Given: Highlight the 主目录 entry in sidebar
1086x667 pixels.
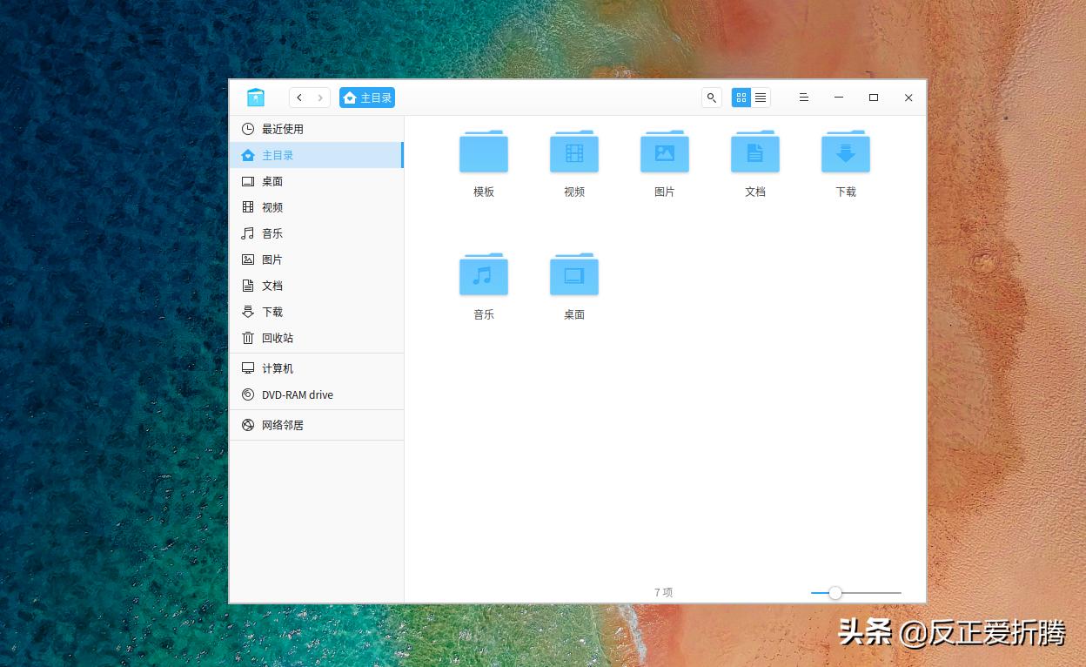Looking at the screenshot, I should [278, 155].
